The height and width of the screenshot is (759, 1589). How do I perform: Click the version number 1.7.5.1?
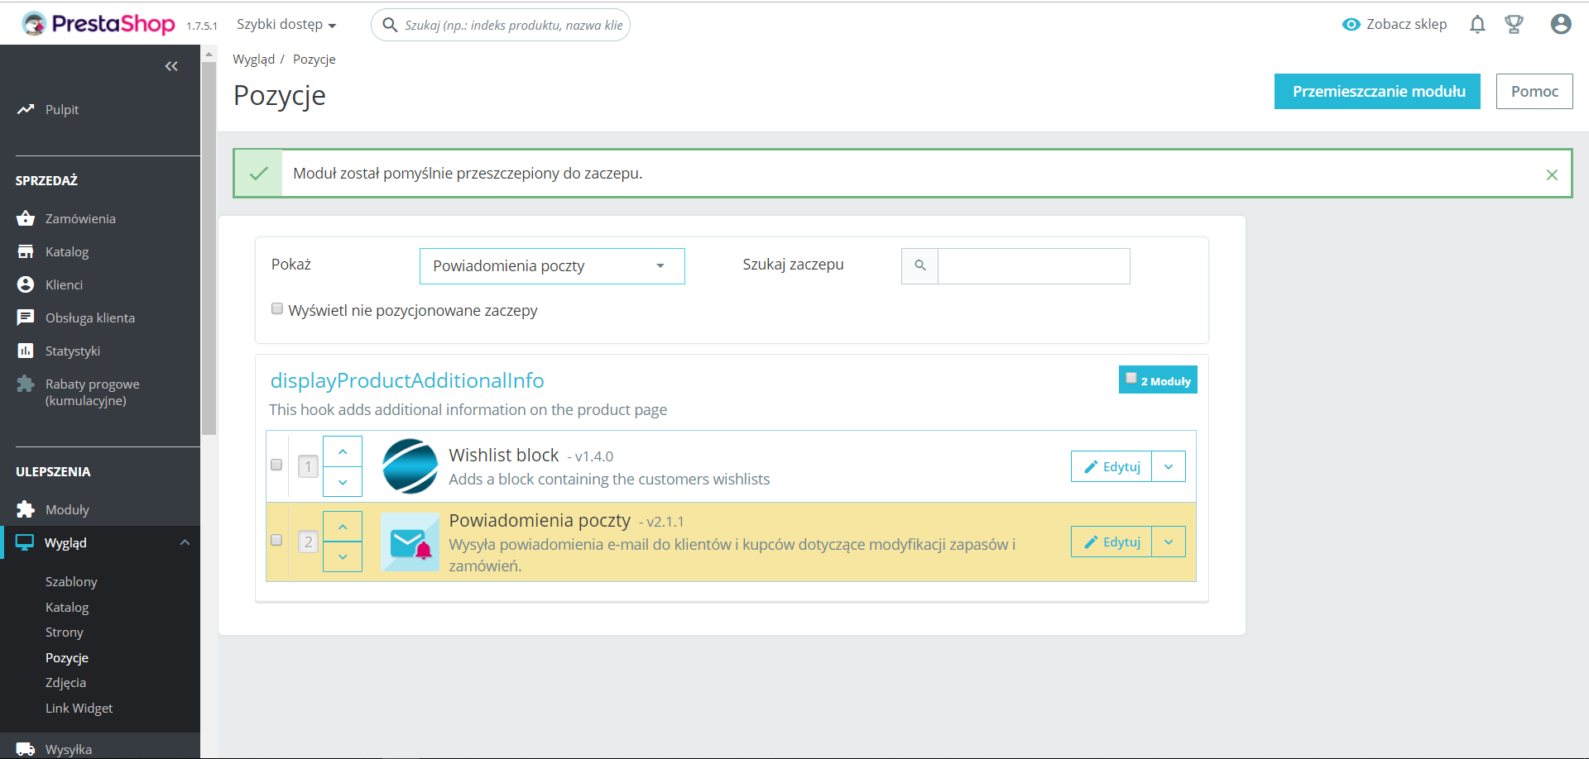click(202, 26)
